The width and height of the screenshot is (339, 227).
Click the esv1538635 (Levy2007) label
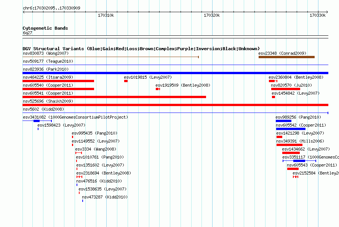point(102,189)
